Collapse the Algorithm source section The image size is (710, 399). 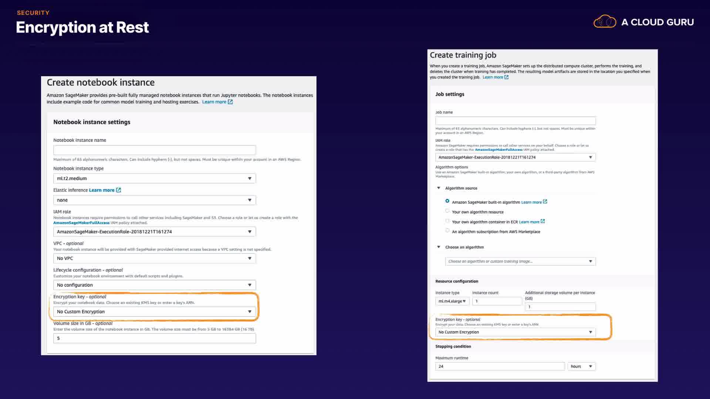(x=439, y=188)
